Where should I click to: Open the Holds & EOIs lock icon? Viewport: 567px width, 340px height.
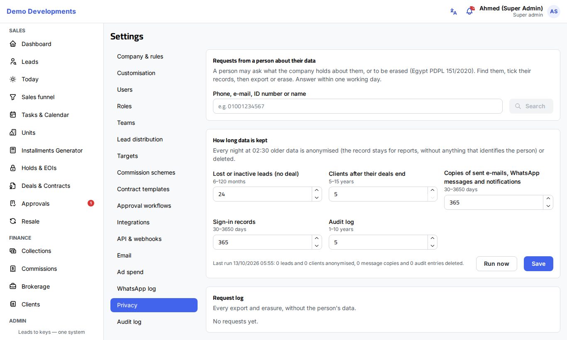[x=13, y=168]
